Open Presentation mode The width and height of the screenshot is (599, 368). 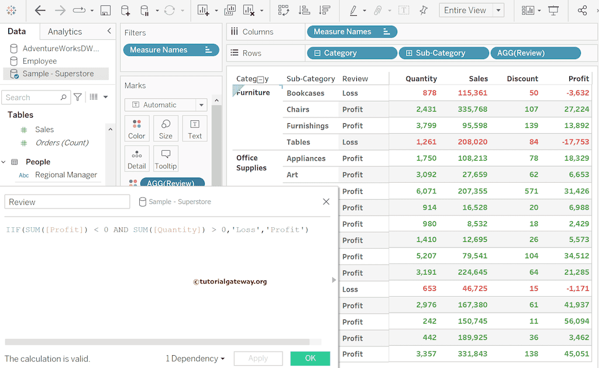pos(553,11)
